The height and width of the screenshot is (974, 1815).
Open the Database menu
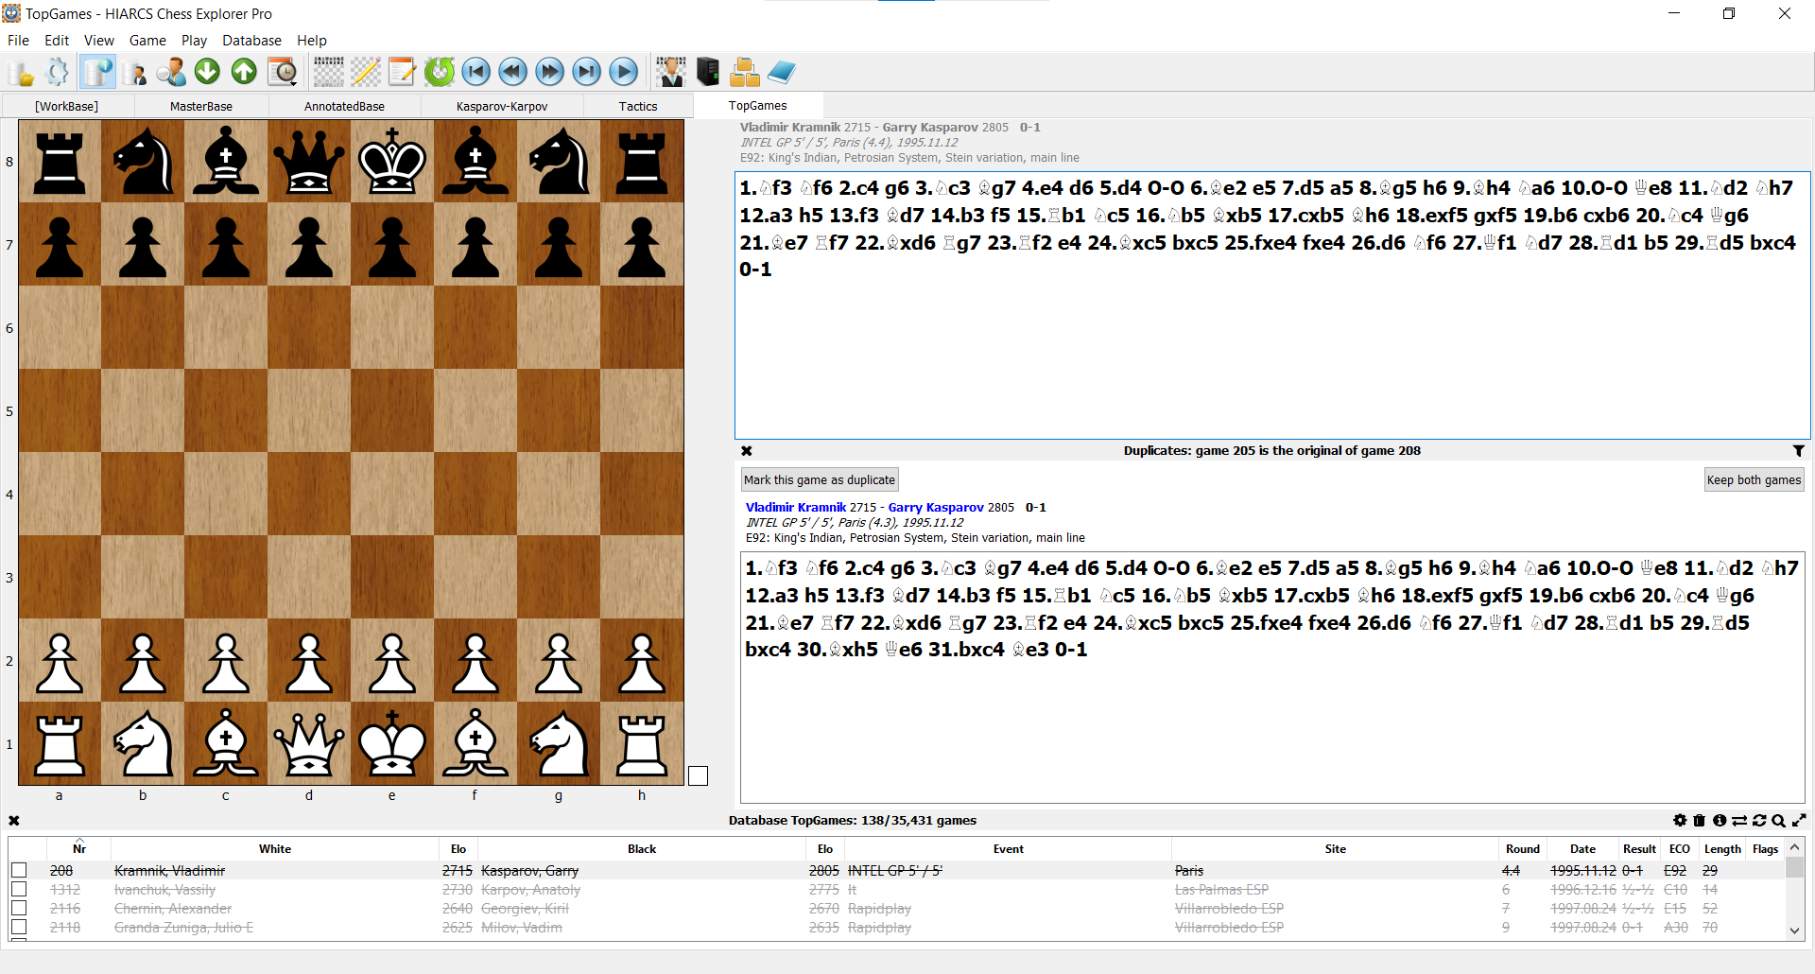point(251,41)
